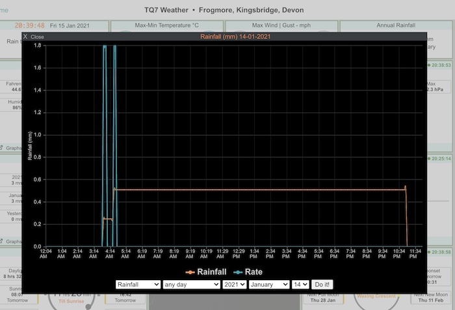Click the 20:25:14 update timestamp
The image size is (455, 310).
click(441, 159)
